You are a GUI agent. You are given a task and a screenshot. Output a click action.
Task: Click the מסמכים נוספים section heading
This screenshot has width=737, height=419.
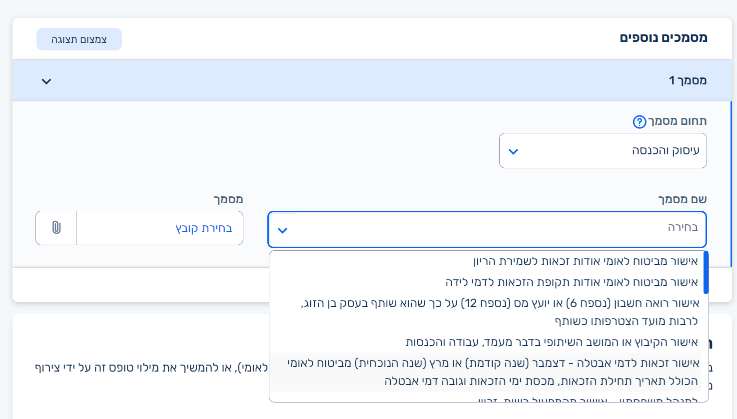coord(663,38)
